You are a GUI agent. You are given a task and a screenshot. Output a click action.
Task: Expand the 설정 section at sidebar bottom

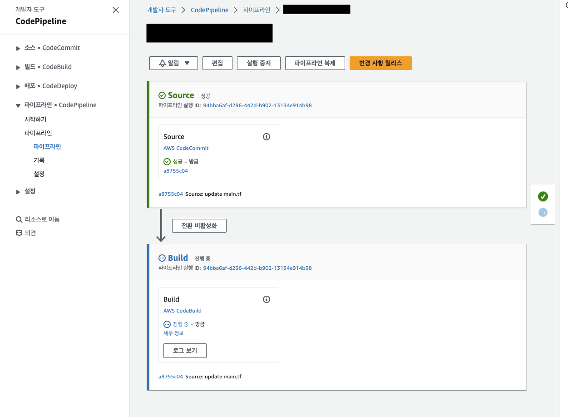pyautogui.click(x=18, y=192)
